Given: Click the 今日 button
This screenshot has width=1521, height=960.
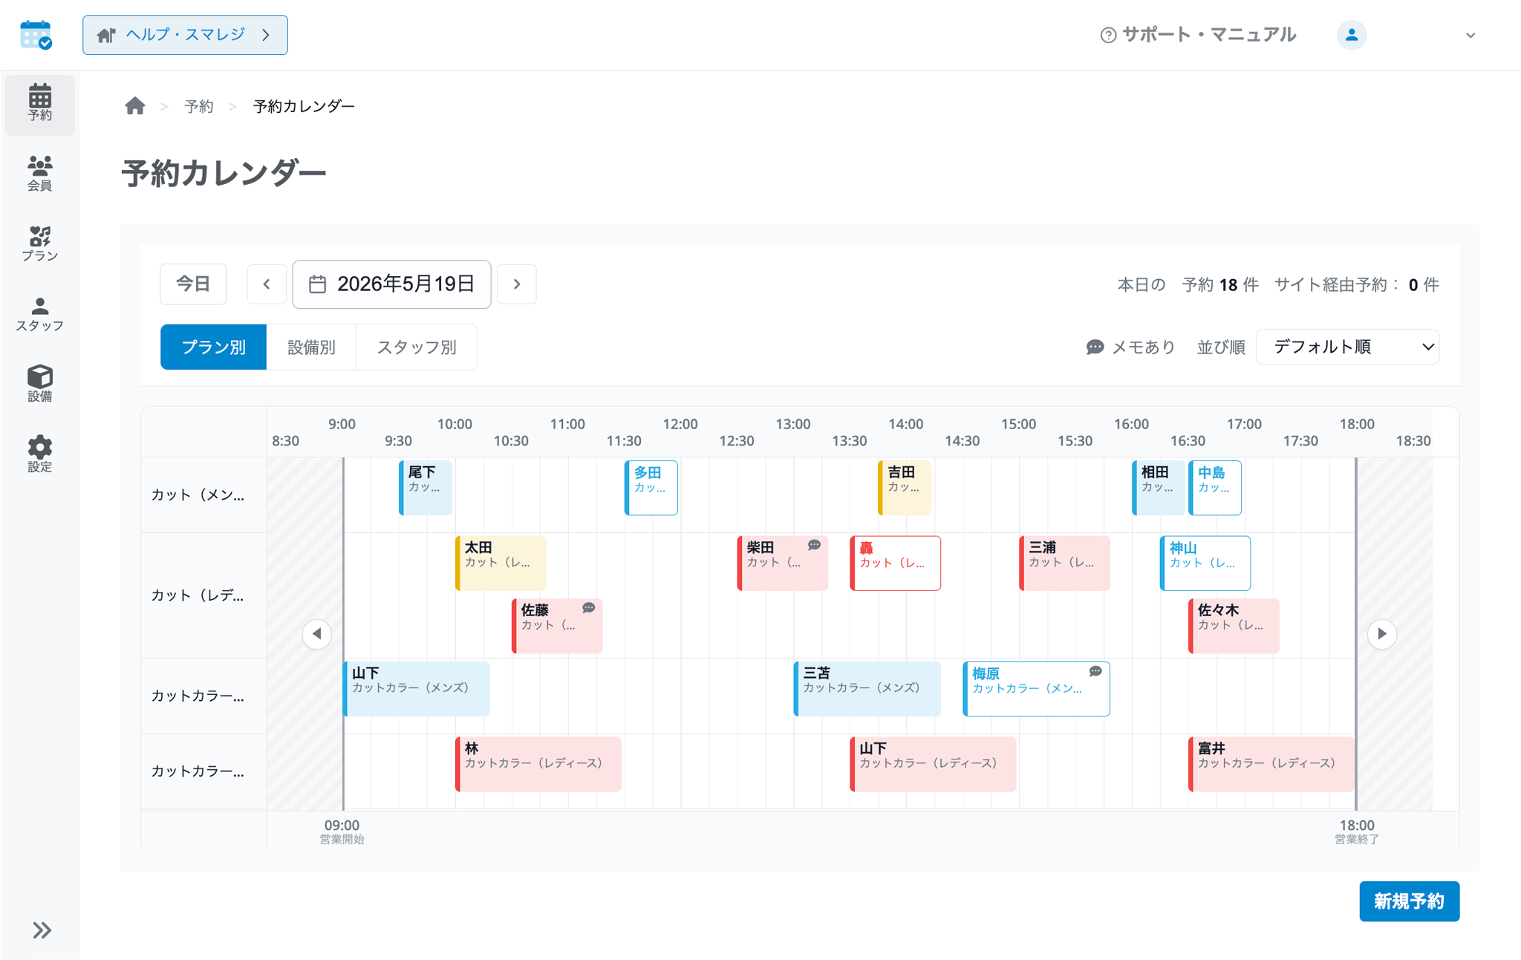Looking at the screenshot, I should tap(193, 284).
